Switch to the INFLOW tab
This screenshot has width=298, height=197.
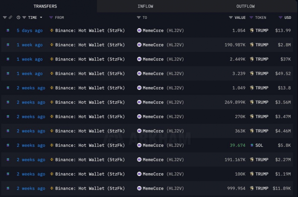145,6
